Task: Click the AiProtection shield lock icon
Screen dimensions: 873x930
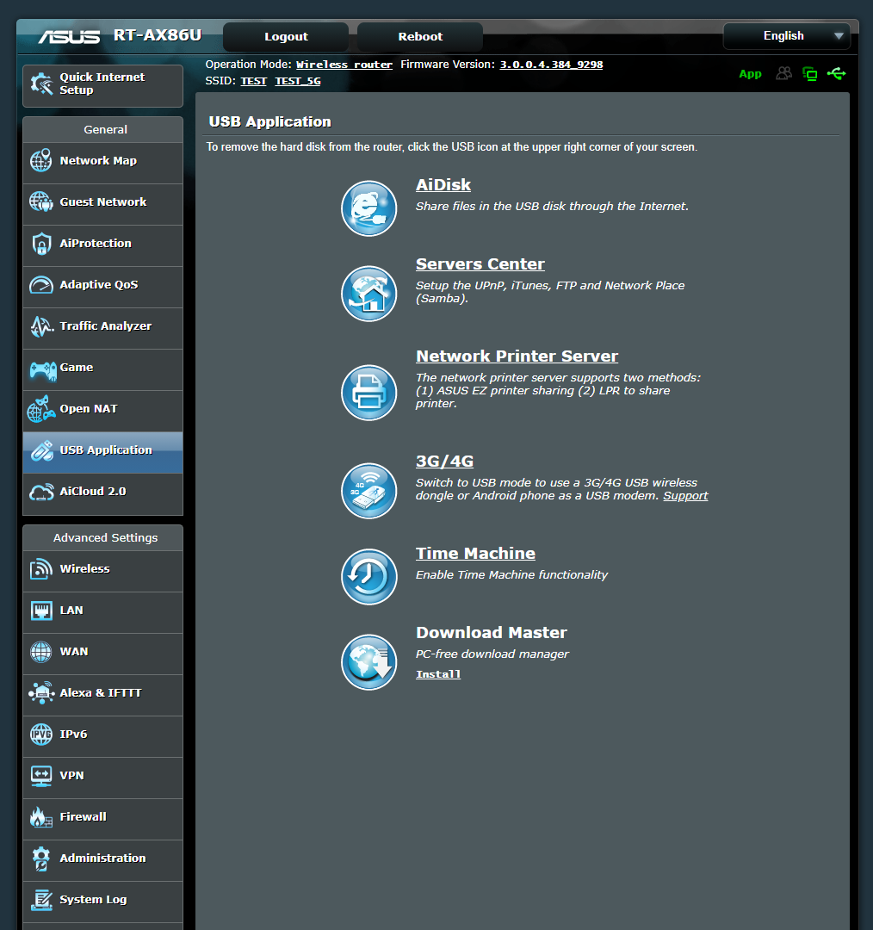Action: pos(41,243)
